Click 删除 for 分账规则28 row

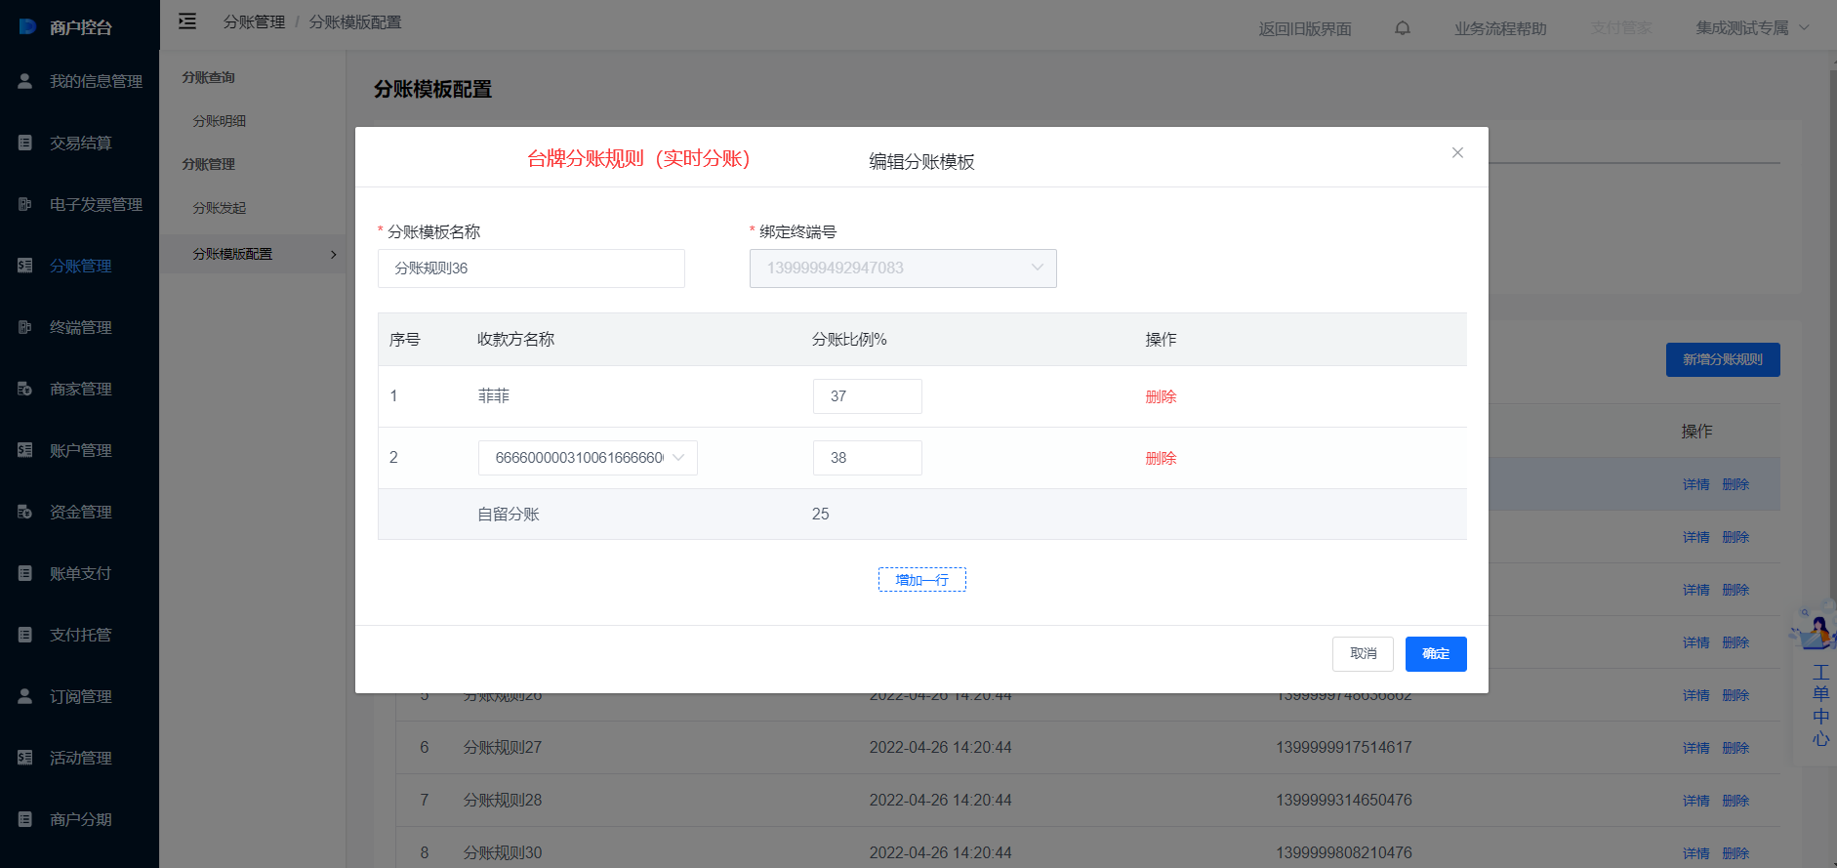(1735, 801)
